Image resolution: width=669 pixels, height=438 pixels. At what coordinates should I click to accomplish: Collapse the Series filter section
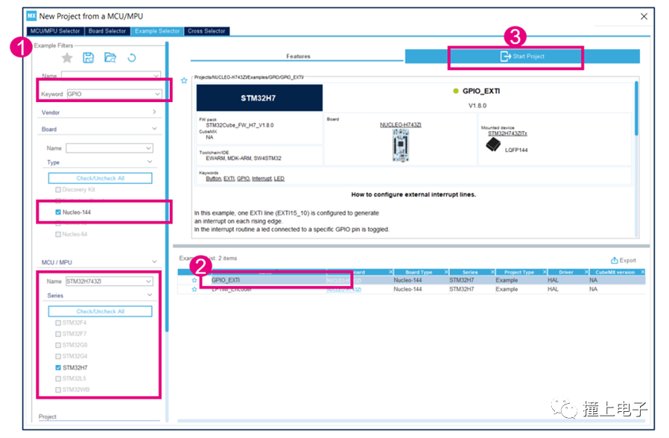(x=150, y=295)
